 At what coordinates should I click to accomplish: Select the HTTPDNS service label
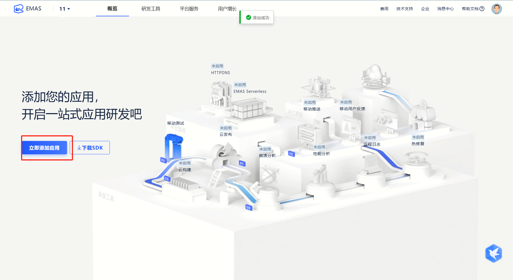pos(220,73)
